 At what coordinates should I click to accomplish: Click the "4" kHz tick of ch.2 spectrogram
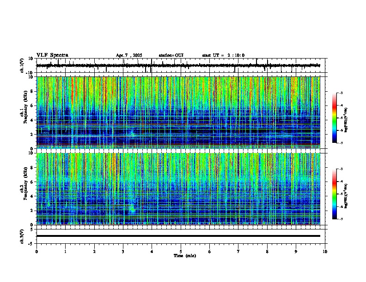32,196
